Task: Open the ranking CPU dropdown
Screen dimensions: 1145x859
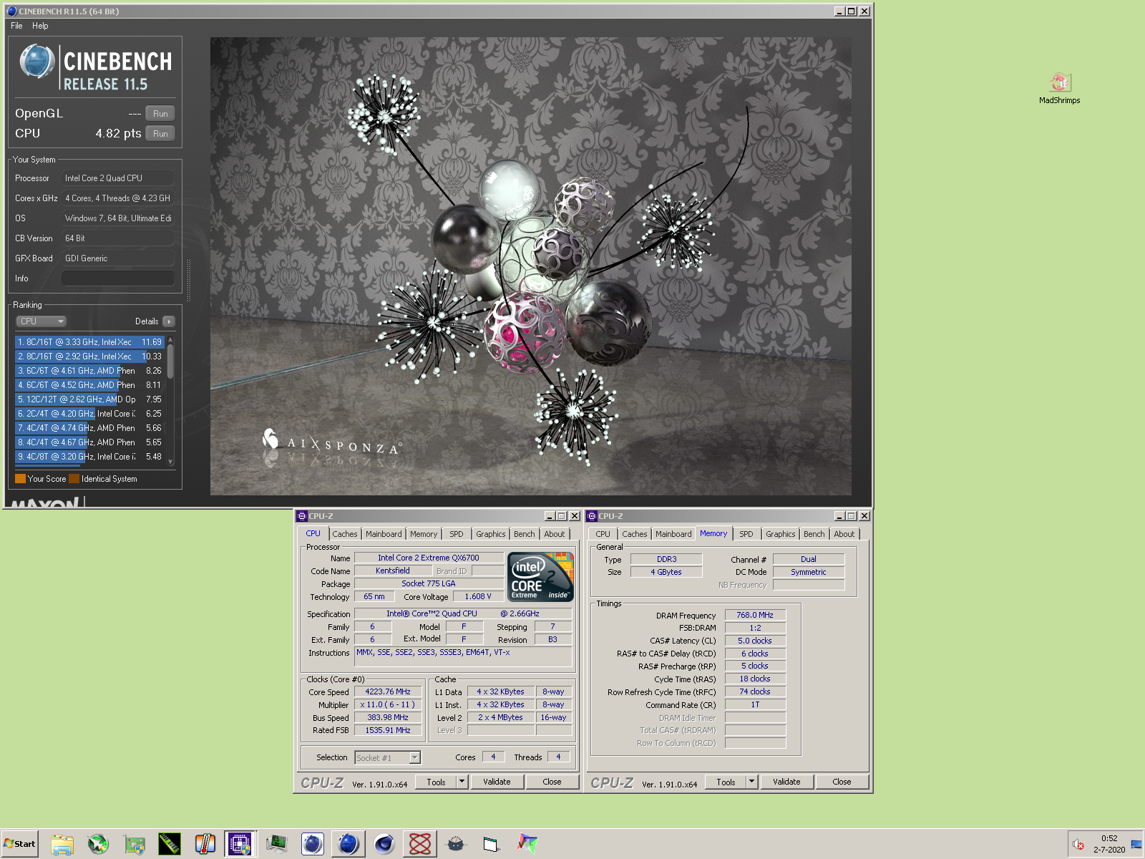Action: point(42,321)
